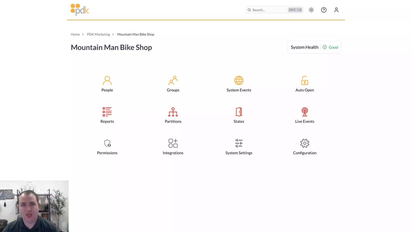Open the Auto Open padlock icon
This screenshot has height=232, width=412.
pyautogui.click(x=304, y=80)
